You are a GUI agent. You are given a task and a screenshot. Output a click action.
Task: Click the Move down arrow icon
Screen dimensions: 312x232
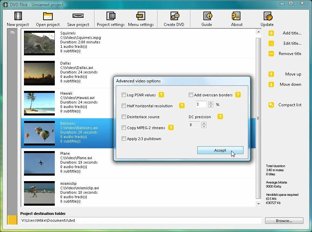point(271,84)
